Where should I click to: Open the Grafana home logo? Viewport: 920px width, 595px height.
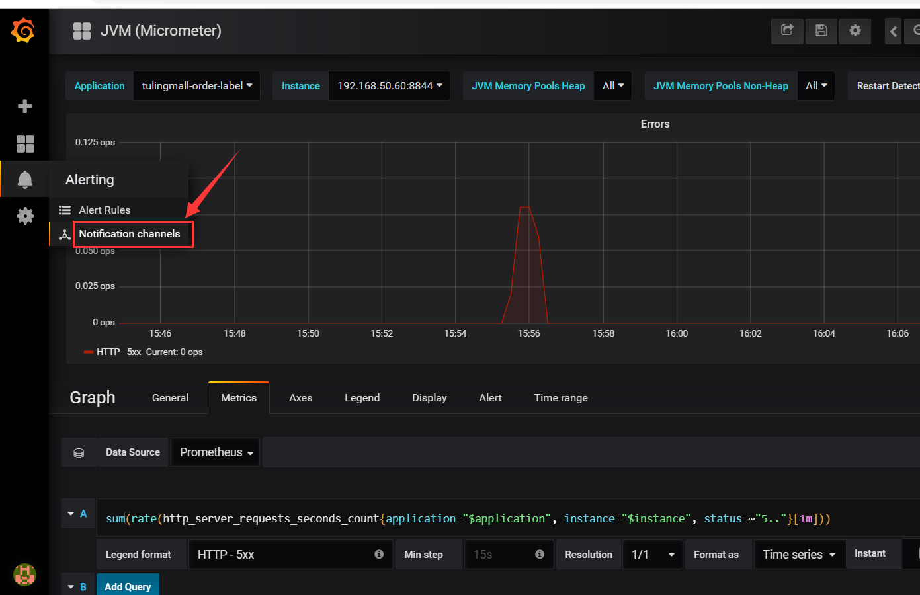tap(23, 30)
